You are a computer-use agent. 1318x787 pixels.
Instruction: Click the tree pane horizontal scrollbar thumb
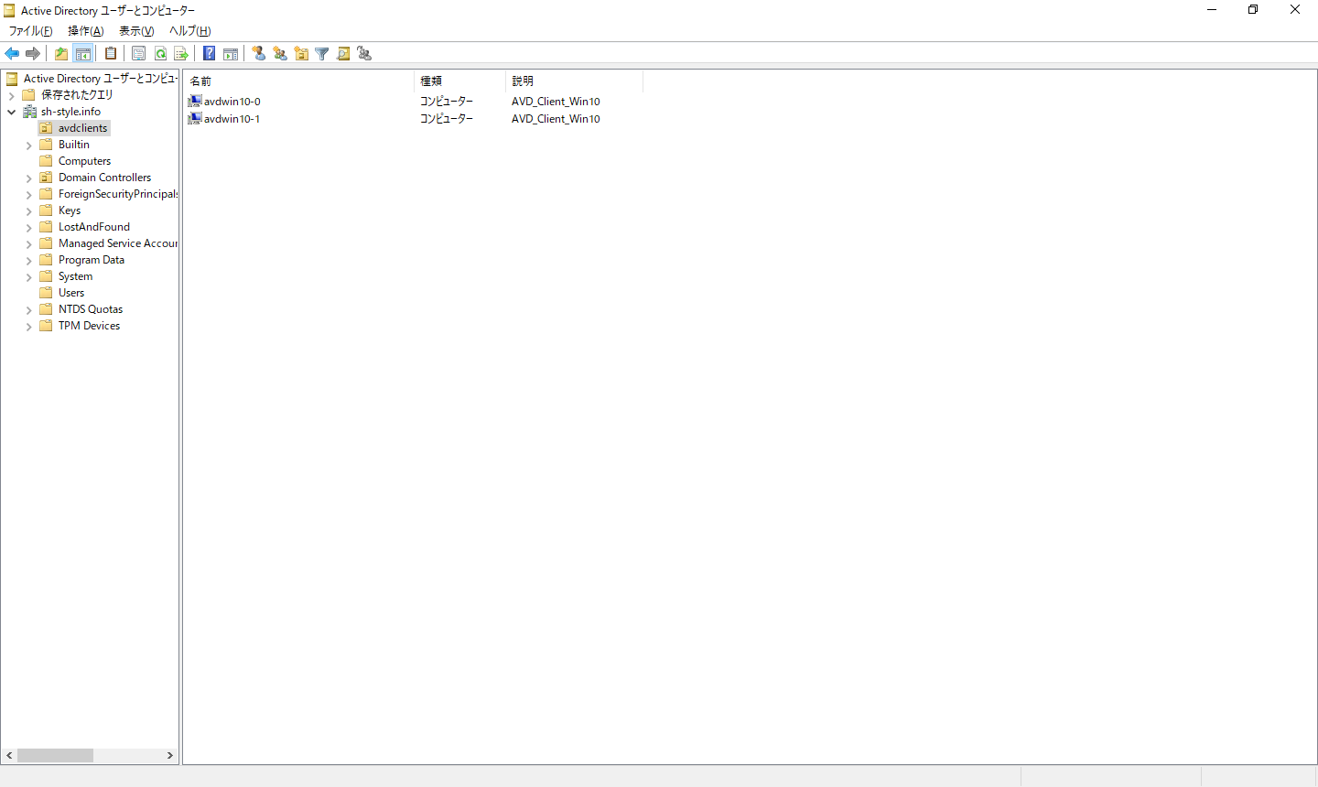[55, 756]
